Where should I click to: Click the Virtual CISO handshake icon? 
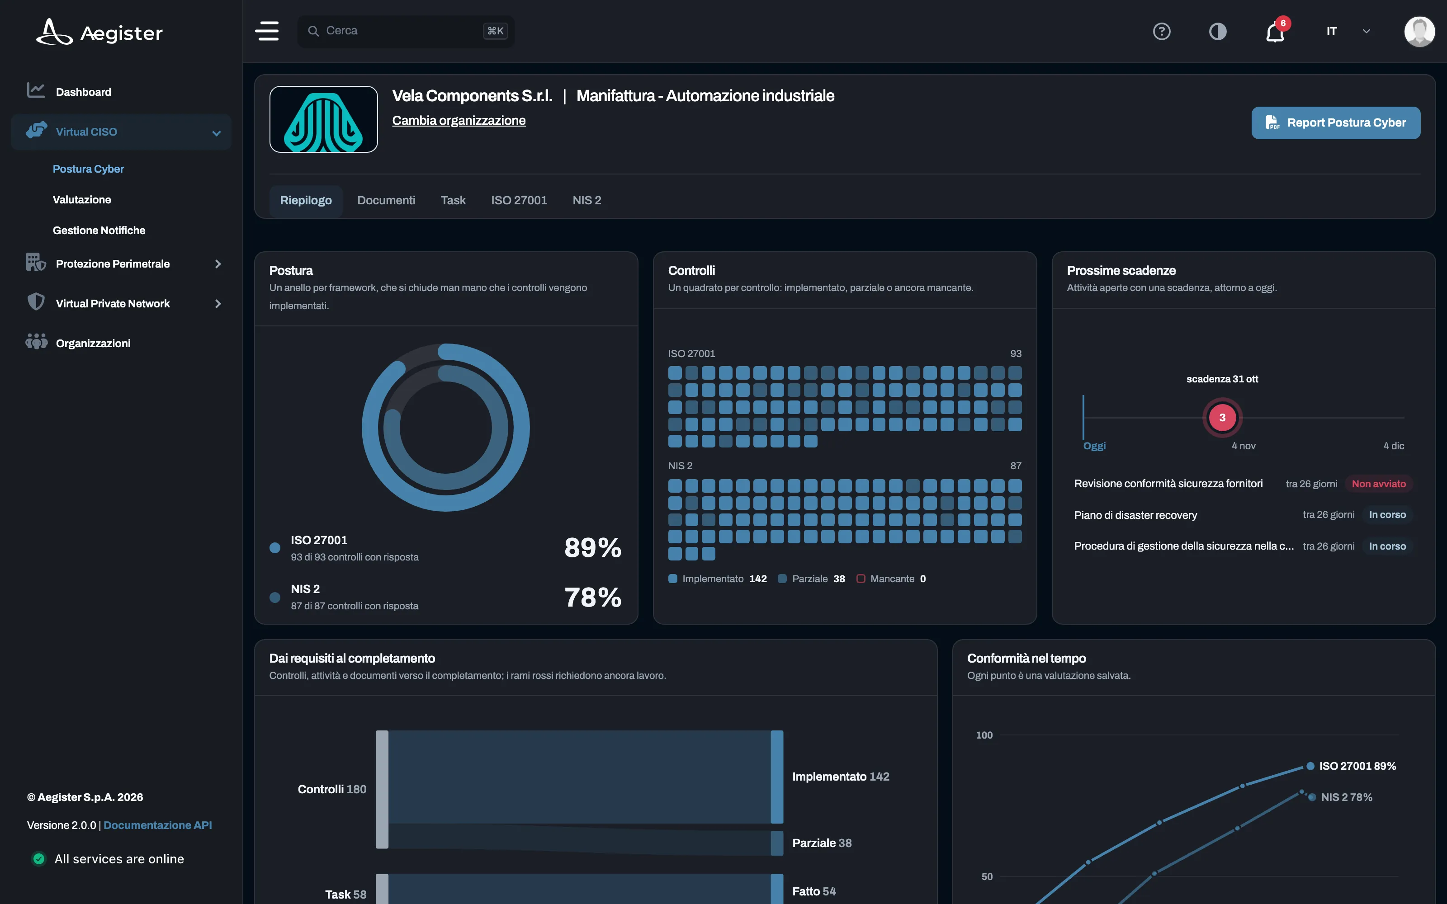coord(37,130)
